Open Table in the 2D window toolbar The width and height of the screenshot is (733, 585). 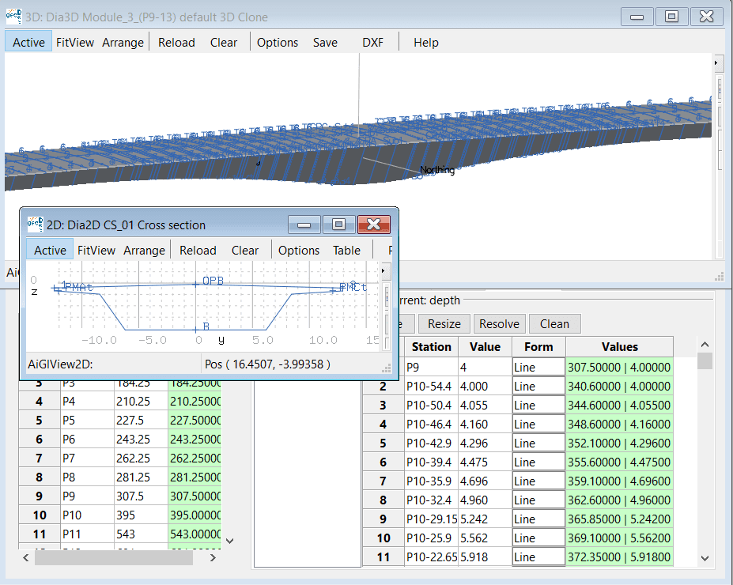[x=346, y=251]
